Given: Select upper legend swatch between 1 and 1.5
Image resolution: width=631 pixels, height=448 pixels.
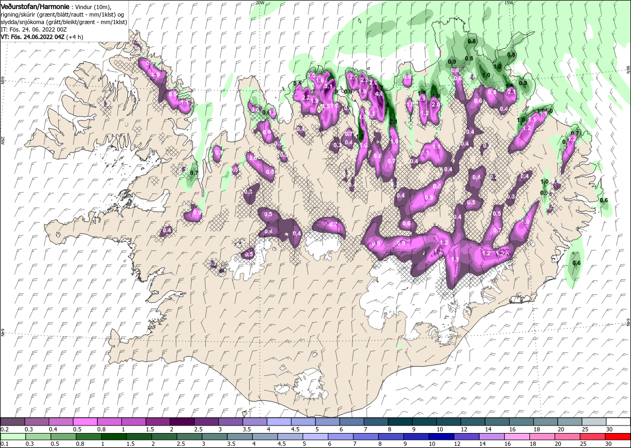Looking at the screenshot, I should [134, 422].
